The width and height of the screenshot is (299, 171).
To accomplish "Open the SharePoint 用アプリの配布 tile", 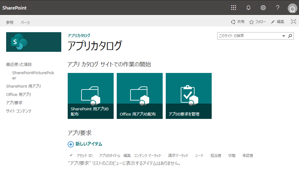I will click(91, 96).
